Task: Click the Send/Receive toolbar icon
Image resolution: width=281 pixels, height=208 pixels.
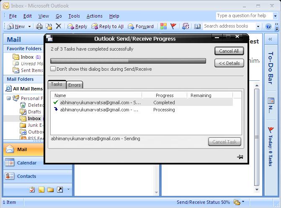Action: [x=186, y=26]
